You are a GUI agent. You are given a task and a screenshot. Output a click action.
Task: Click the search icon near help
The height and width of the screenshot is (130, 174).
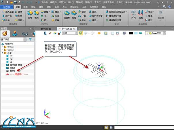(x=164, y=7)
